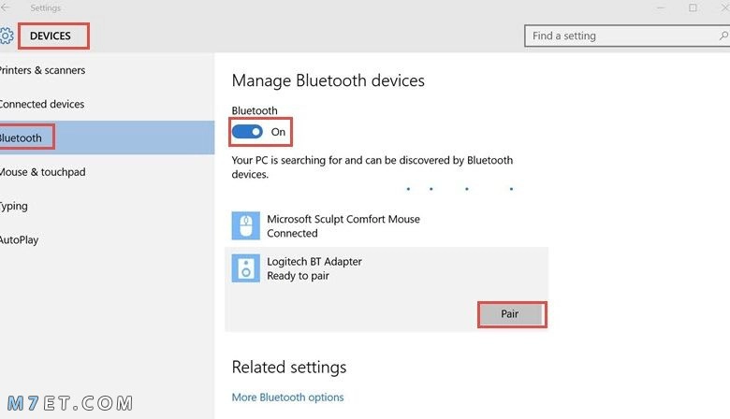Minimize the Settings window
The width and height of the screenshot is (730, 419).
(661, 7)
